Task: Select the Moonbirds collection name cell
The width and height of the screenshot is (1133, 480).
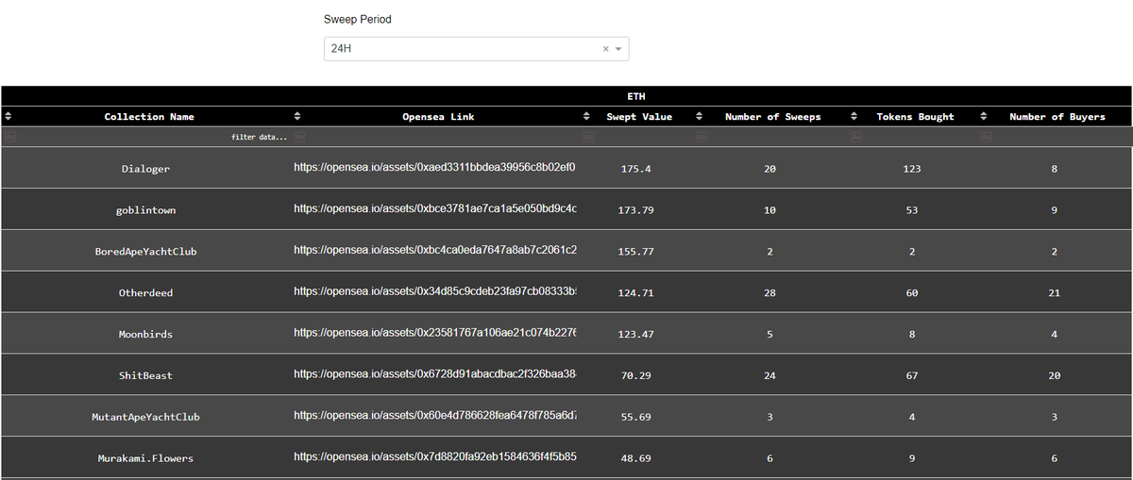Action: point(145,335)
